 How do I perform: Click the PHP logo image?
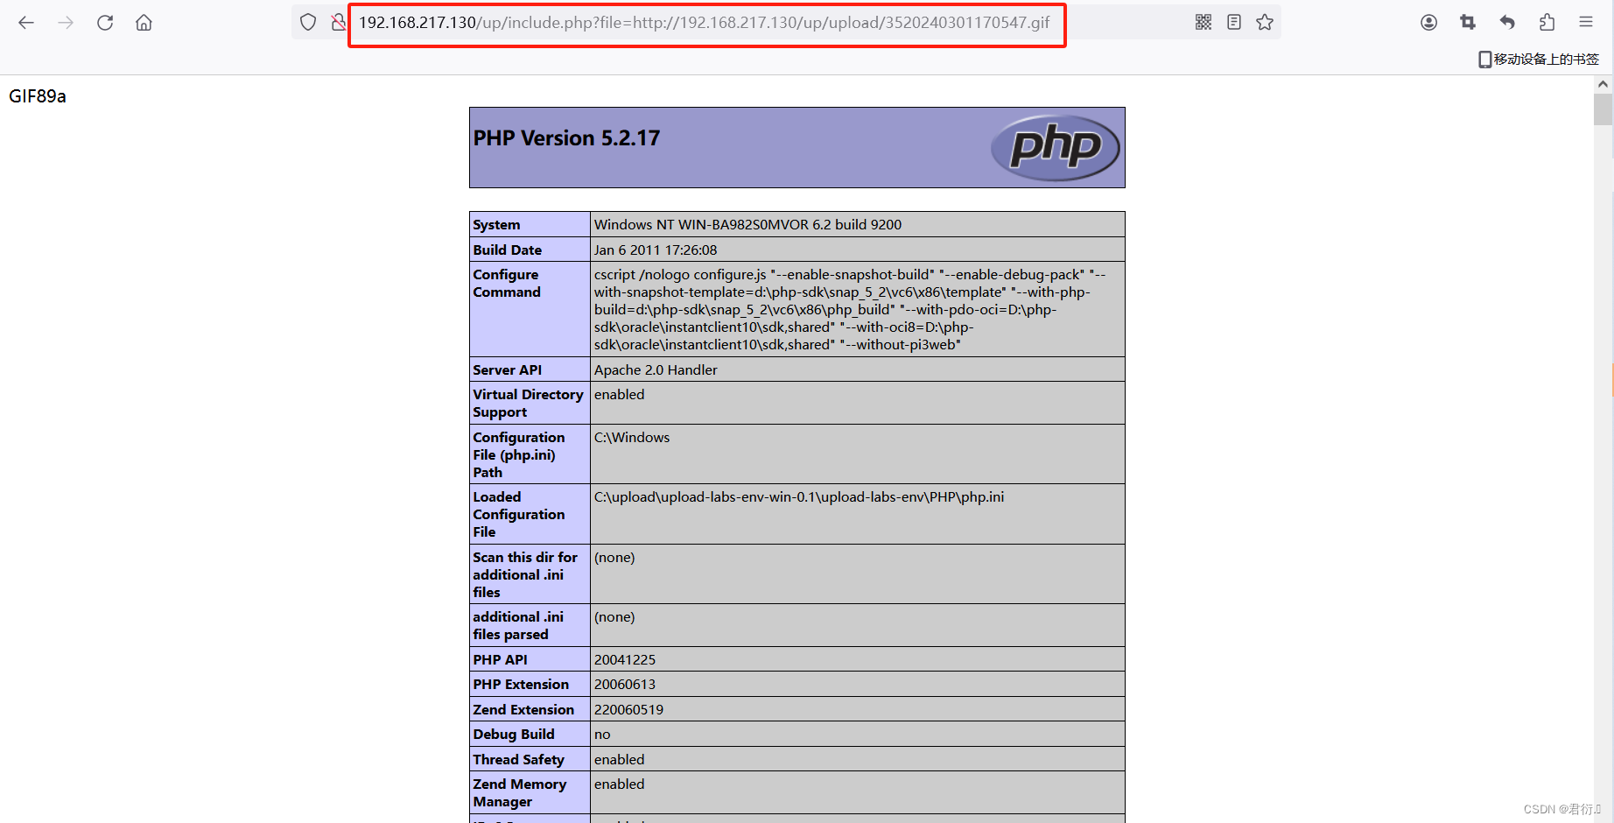pos(1055,147)
